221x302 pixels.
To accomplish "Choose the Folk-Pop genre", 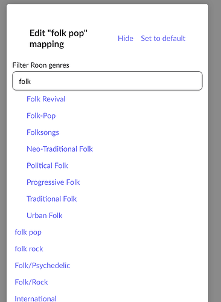I will point(41,116).
